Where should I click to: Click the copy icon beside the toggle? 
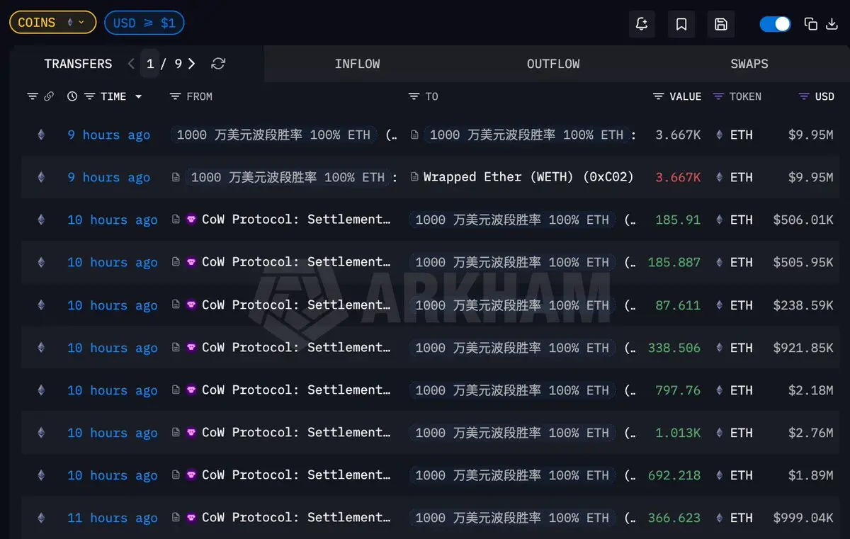811,24
